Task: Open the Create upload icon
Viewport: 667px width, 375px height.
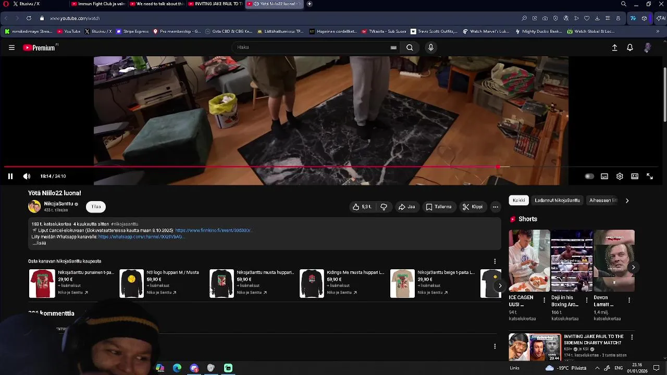Action: coord(614,47)
